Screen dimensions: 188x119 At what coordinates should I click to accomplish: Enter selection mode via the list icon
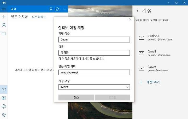pos(64,9)
